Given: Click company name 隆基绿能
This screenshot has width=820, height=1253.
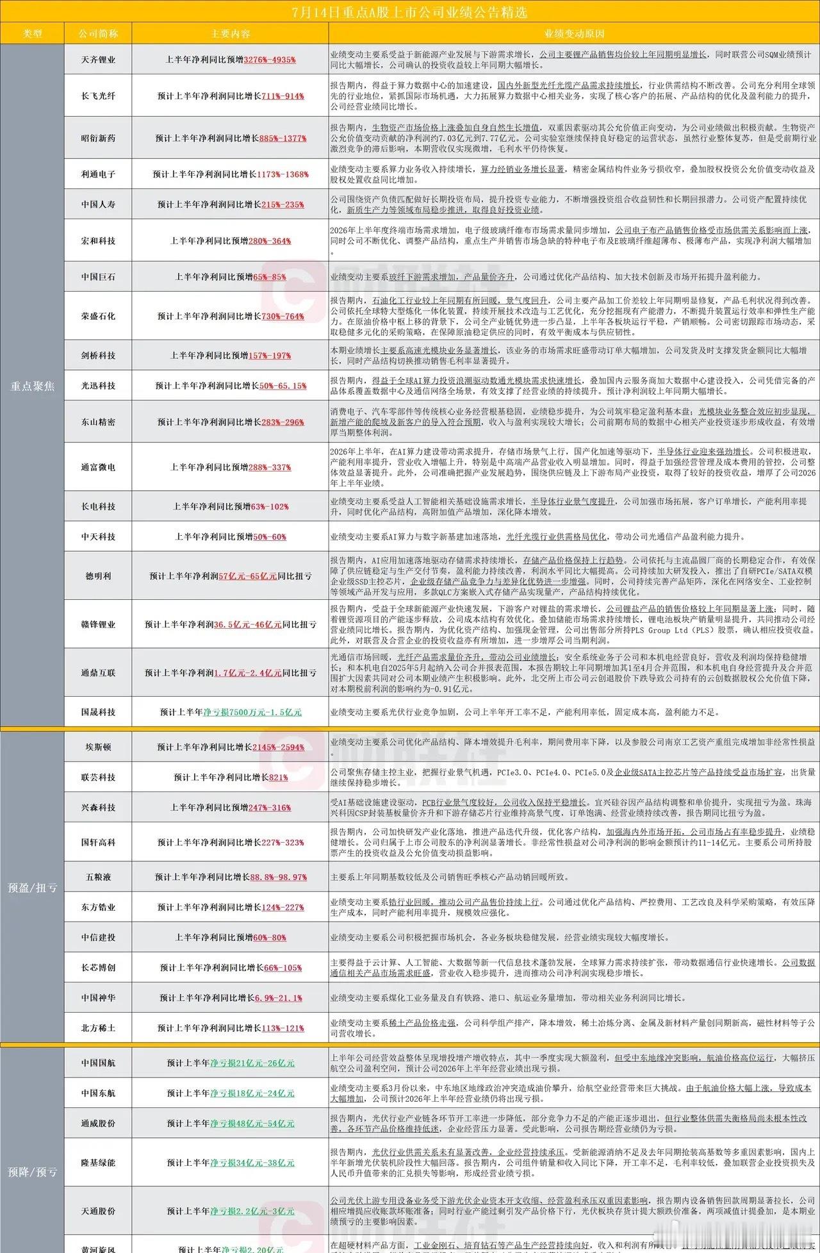Looking at the screenshot, I should 98,1163.
